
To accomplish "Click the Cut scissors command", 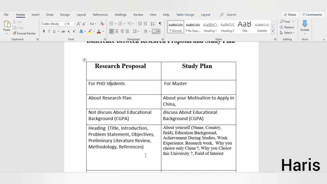I will (x=18, y=22).
